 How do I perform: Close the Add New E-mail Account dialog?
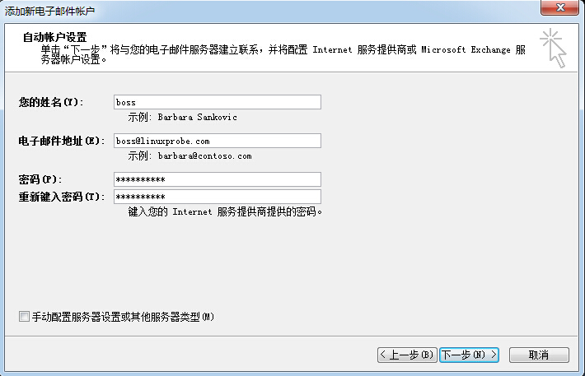click(x=562, y=9)
